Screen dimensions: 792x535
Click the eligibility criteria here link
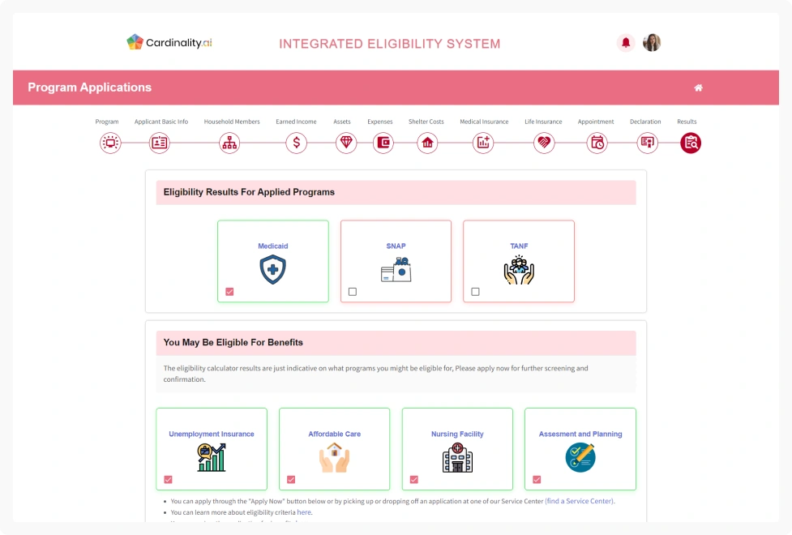pyautogui.click(x=303, y=512)
